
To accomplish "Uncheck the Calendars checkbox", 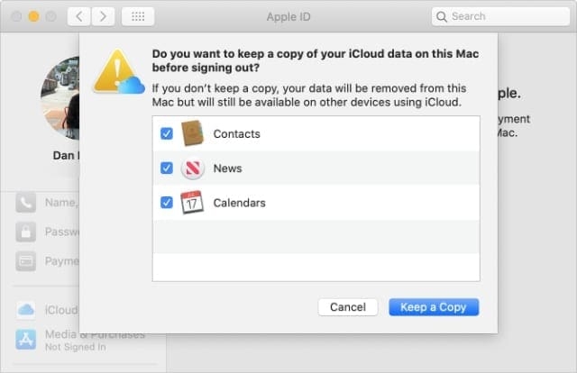I will [166, 203].
